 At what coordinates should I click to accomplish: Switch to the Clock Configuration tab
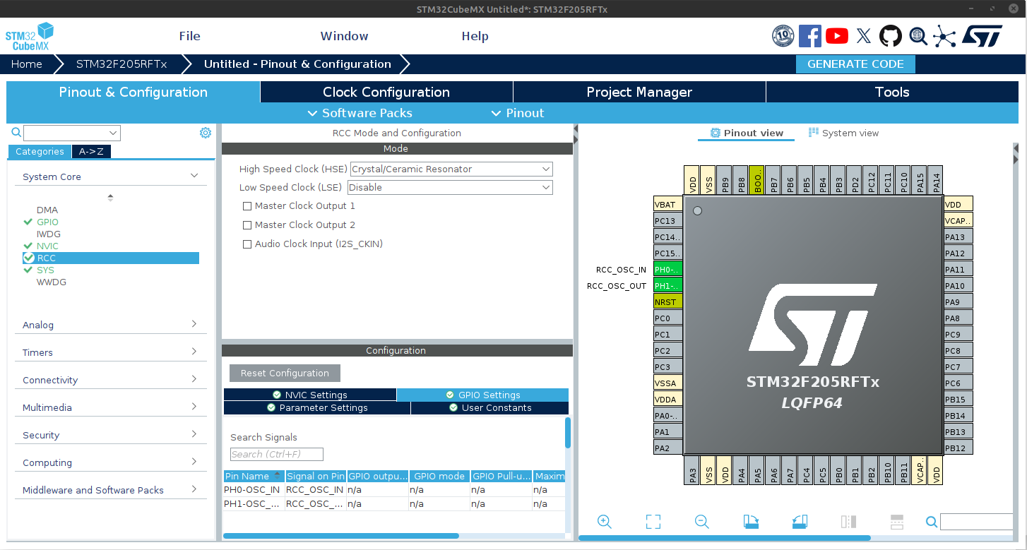386,92
